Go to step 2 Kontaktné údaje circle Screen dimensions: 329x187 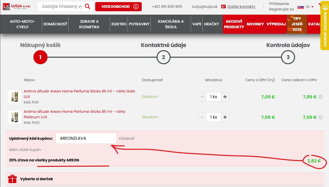(163, 57)
